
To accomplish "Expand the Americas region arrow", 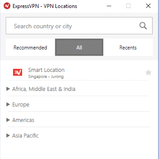I will pyautogui.click(x=8, y=120).
